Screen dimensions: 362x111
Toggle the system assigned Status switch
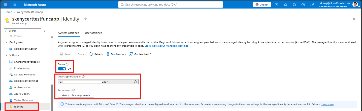(x=62, y=69)
